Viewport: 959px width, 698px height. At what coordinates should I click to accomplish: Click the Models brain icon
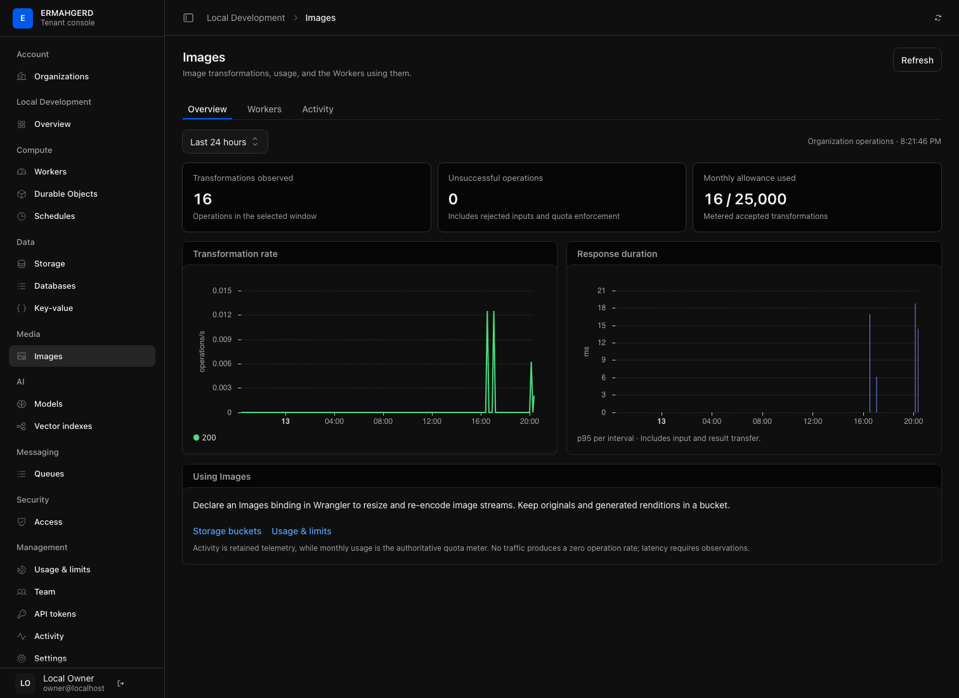point(22,404)
